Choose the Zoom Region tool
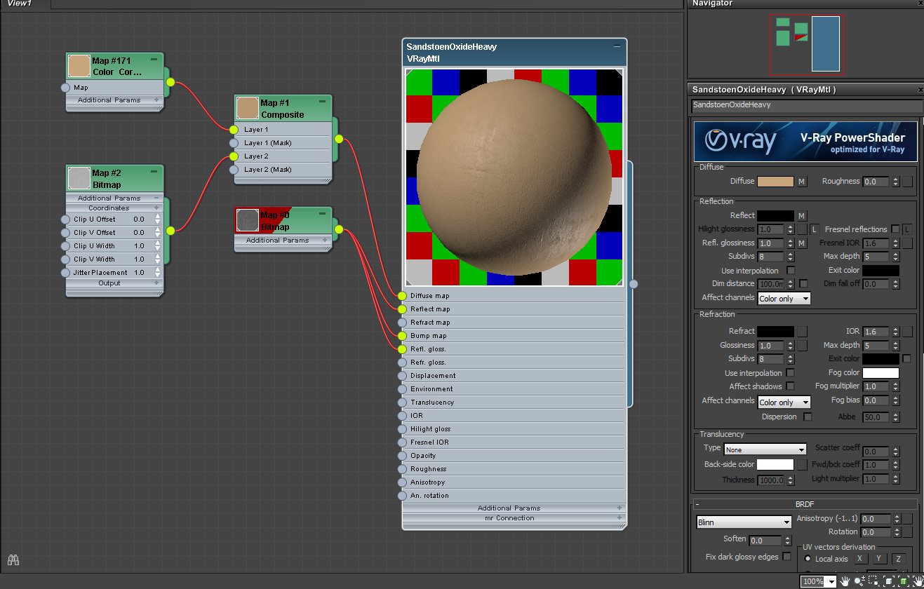The height and width of the screenshot is (589, 924). [873, 581]
